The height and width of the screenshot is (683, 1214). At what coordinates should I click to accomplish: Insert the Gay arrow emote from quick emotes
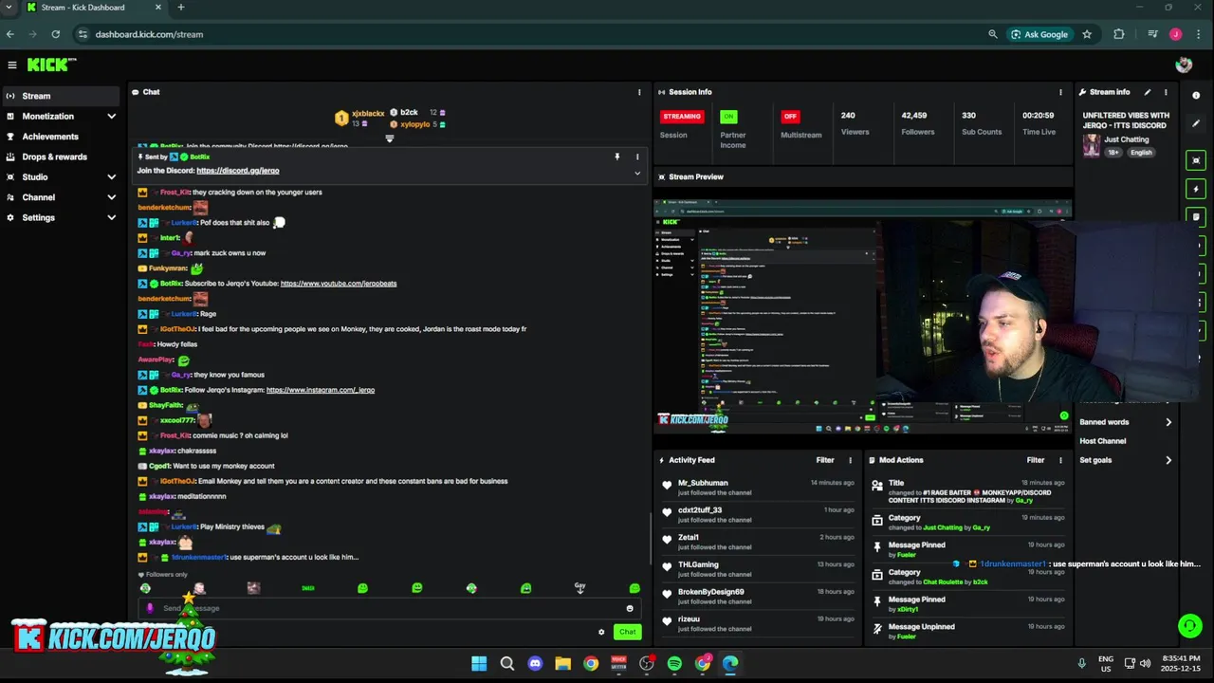(x=580, y=588)
